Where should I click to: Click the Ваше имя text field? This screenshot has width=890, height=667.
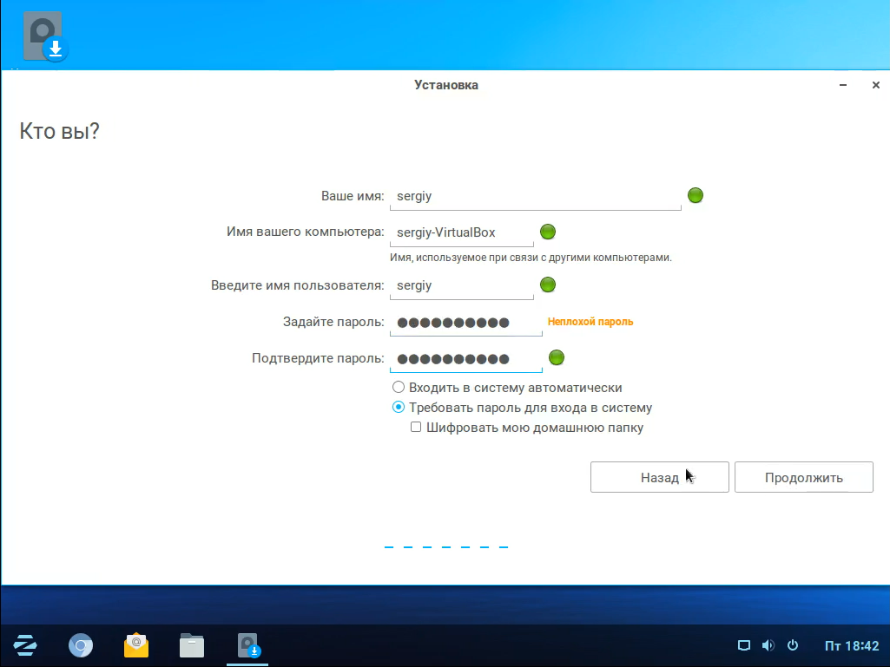(535, 196)
